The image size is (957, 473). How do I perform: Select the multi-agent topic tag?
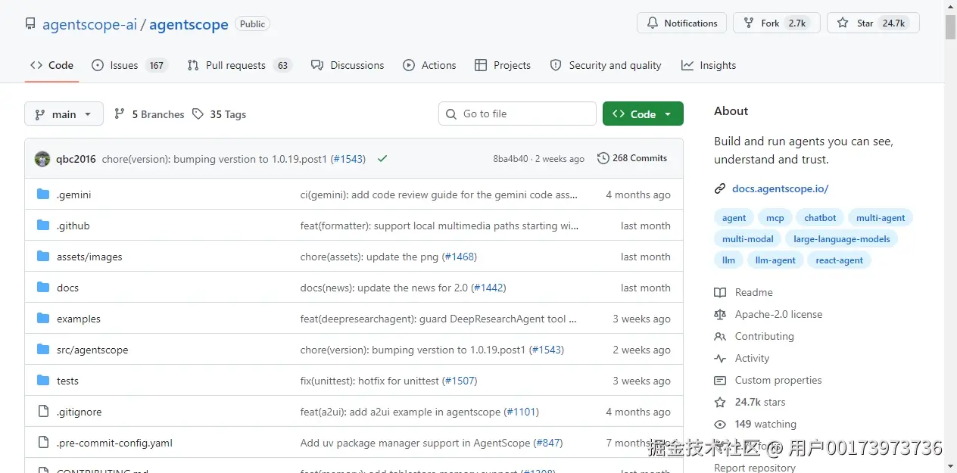(x=881, y=218)
